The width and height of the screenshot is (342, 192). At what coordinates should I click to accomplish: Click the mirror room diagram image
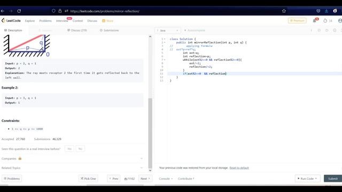pos(27,46)
